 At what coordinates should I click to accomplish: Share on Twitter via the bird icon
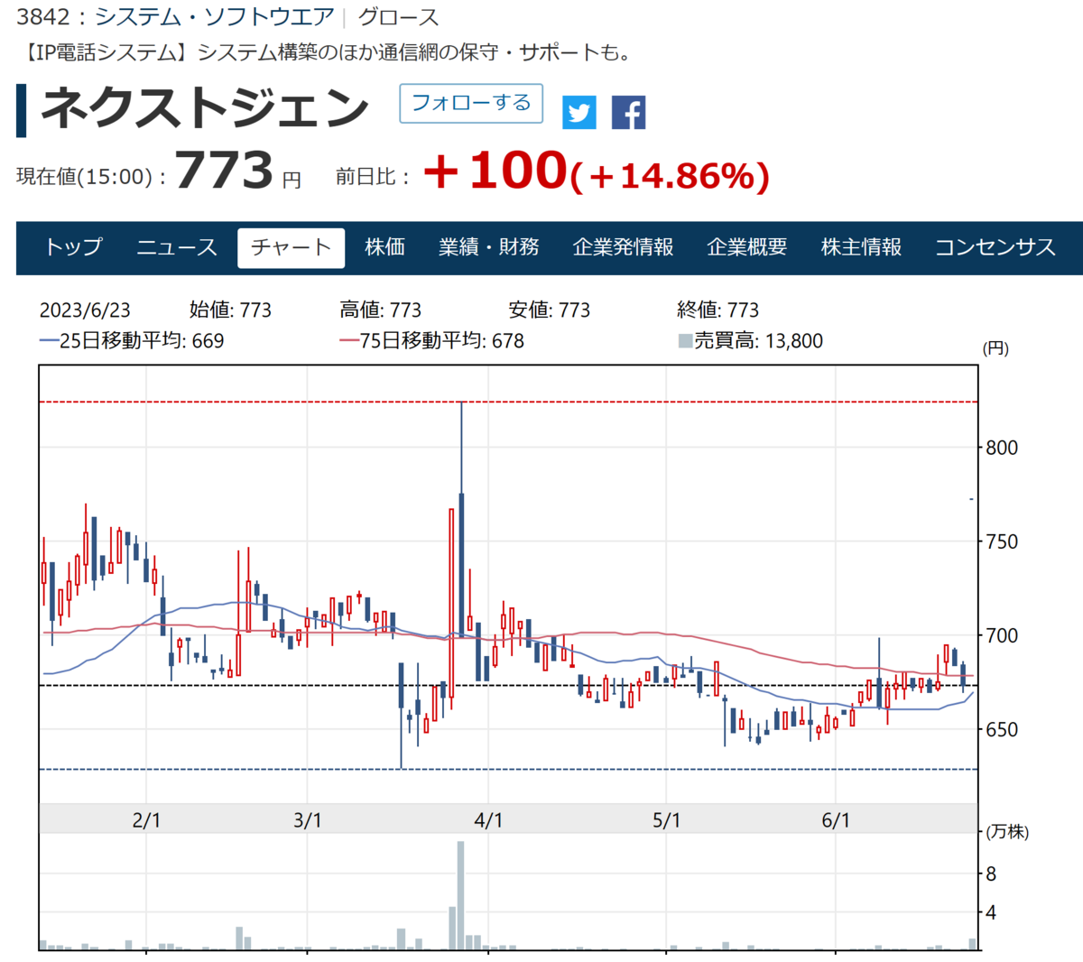coord(579,113)
